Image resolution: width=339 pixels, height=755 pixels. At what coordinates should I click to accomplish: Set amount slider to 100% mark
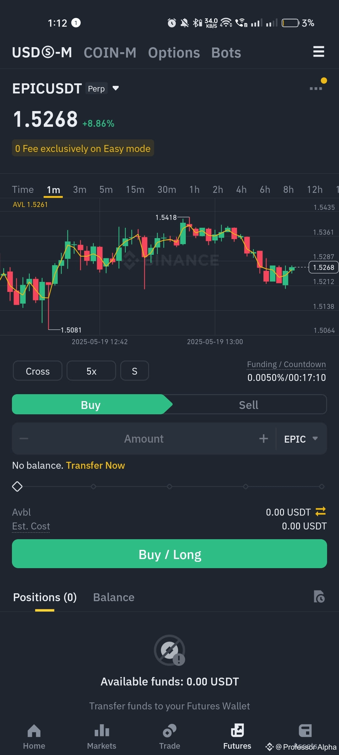point(322,486)
